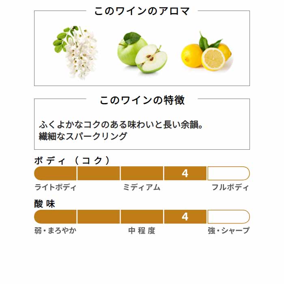
Task: Click the ミディアム label under body bar
Action: [142, 187]
